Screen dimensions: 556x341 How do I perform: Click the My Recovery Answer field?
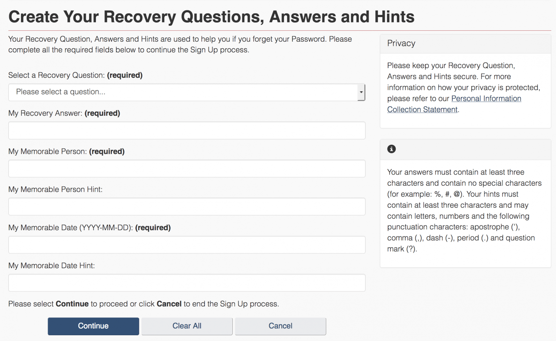coord(187,130)
